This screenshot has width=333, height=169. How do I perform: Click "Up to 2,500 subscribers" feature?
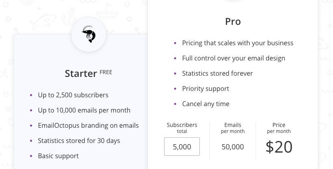[73, 95]
